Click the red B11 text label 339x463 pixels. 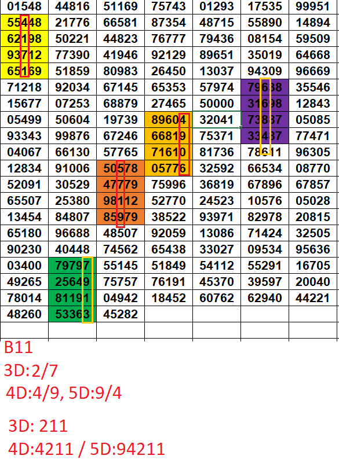[19, 348]
